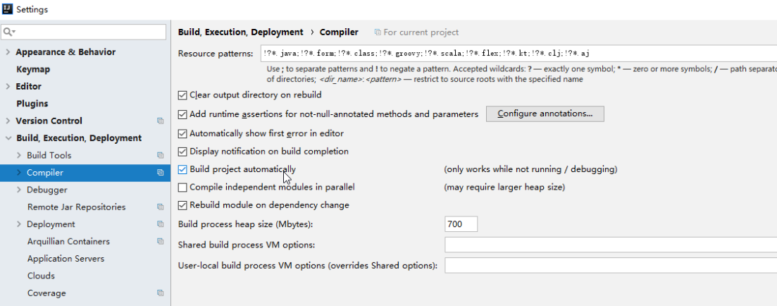
Task: Click the project icon beside Arquillian Containers
Action: (160, 242)
